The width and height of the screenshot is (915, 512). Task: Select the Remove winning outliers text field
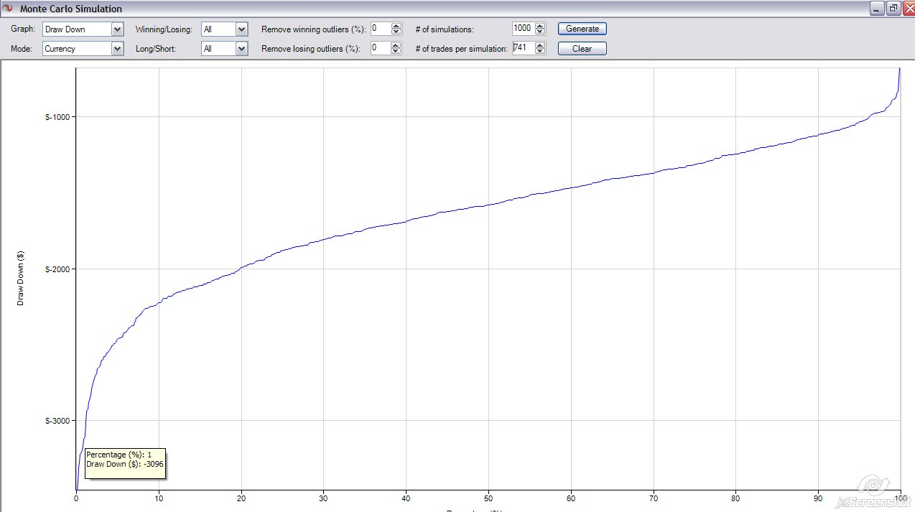tap(380, 29)
